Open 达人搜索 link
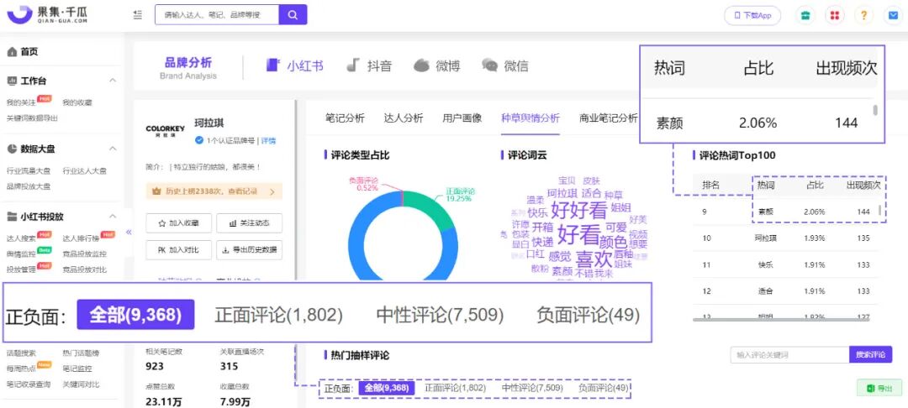The width and height of the screenshot is (908, 408). tap(21, 238)
